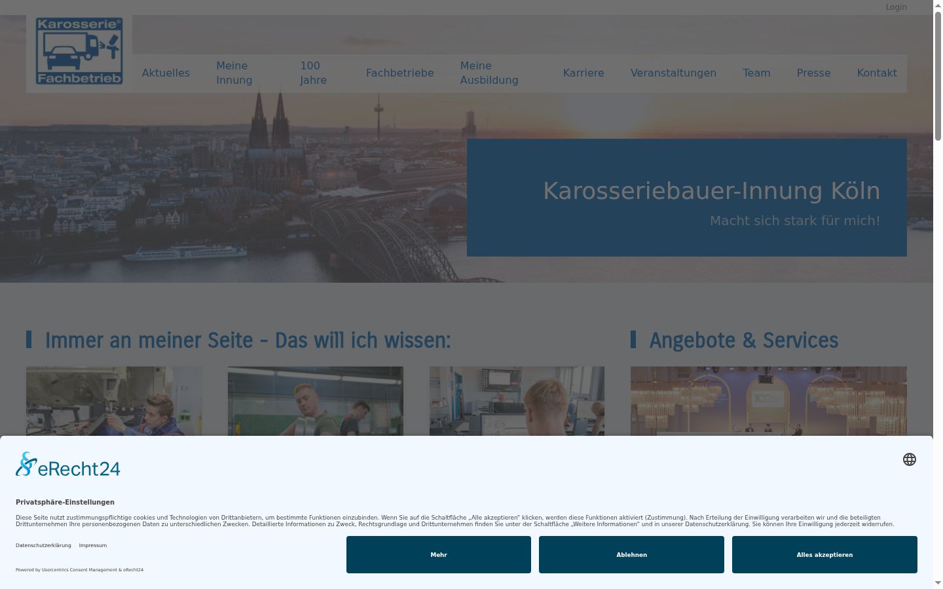Click the 'Macht sich stark für mich!' tagline

point(795,221)
